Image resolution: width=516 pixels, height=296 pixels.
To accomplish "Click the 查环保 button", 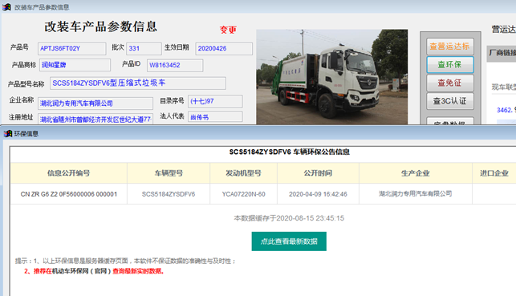I will click(450, 64).
